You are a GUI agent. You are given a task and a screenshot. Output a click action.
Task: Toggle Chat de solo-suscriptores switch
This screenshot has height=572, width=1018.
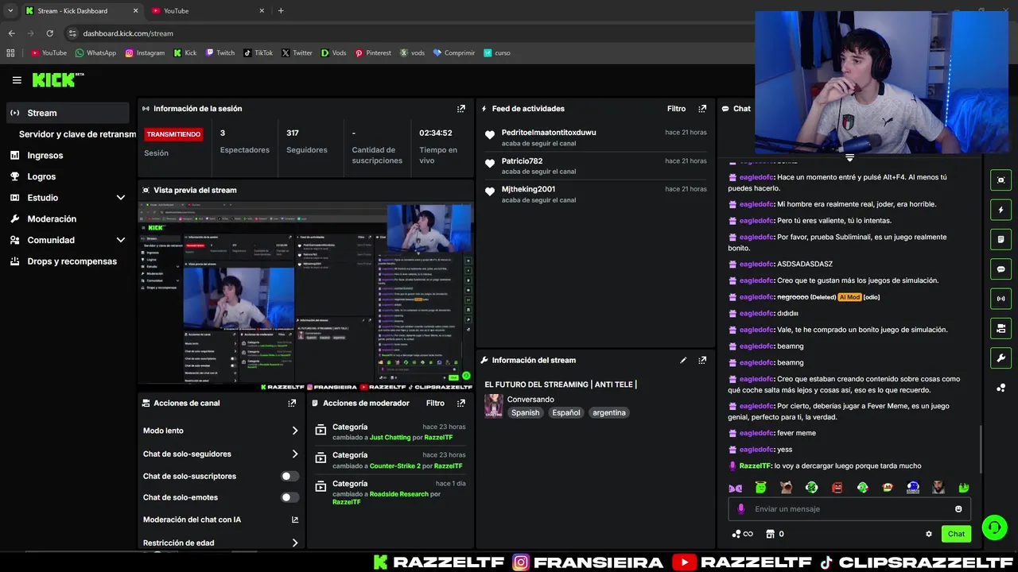coord(290,476)
